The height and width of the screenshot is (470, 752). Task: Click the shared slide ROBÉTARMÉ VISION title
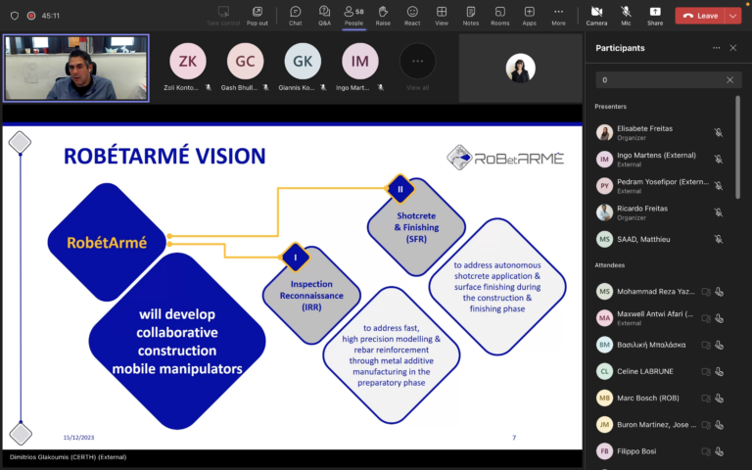tap(164, 156)
